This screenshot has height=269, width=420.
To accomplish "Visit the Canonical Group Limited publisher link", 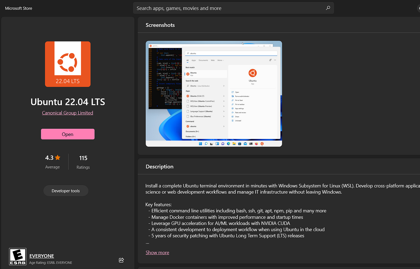I will coord(67,113).
